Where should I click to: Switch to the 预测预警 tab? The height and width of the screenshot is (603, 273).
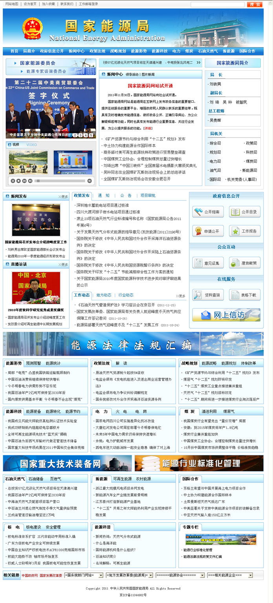tap(33, 363)
